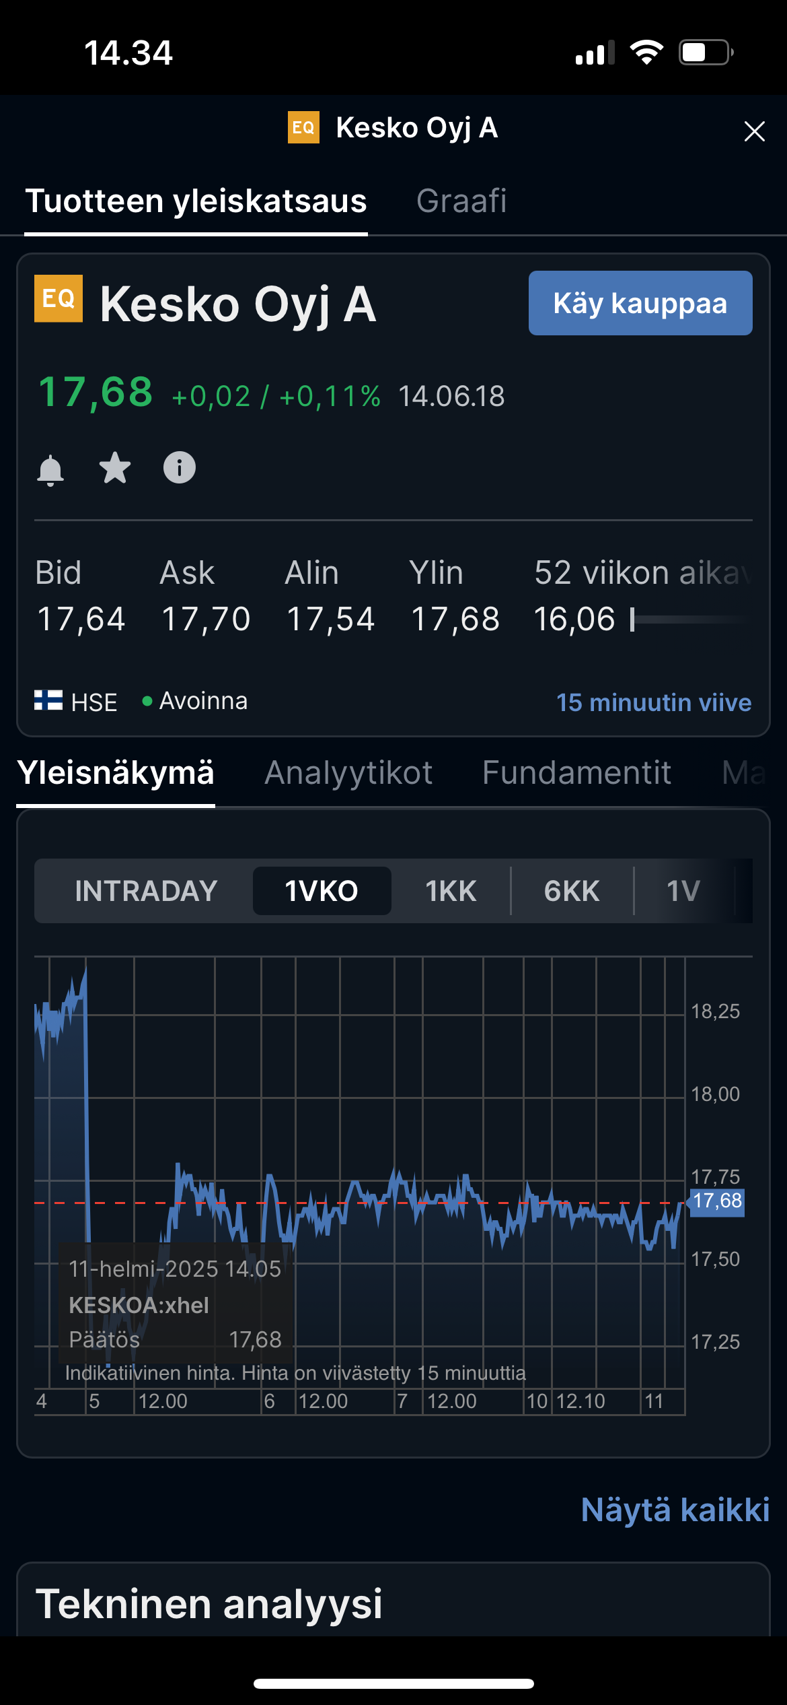Screen dimensions: 787x1705
Task: Tap the Finnish flag HSE icon
Action: point(48,700)
